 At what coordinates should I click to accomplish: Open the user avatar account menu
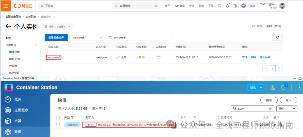(282, 6)
